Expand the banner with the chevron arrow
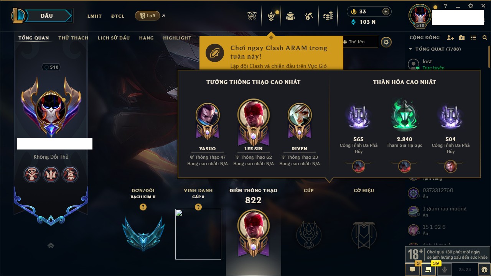491x276 pixels. click(51, 246)
